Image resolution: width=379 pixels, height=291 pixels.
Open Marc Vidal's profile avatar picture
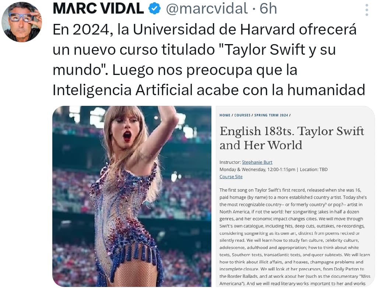(x=22, y=22)
